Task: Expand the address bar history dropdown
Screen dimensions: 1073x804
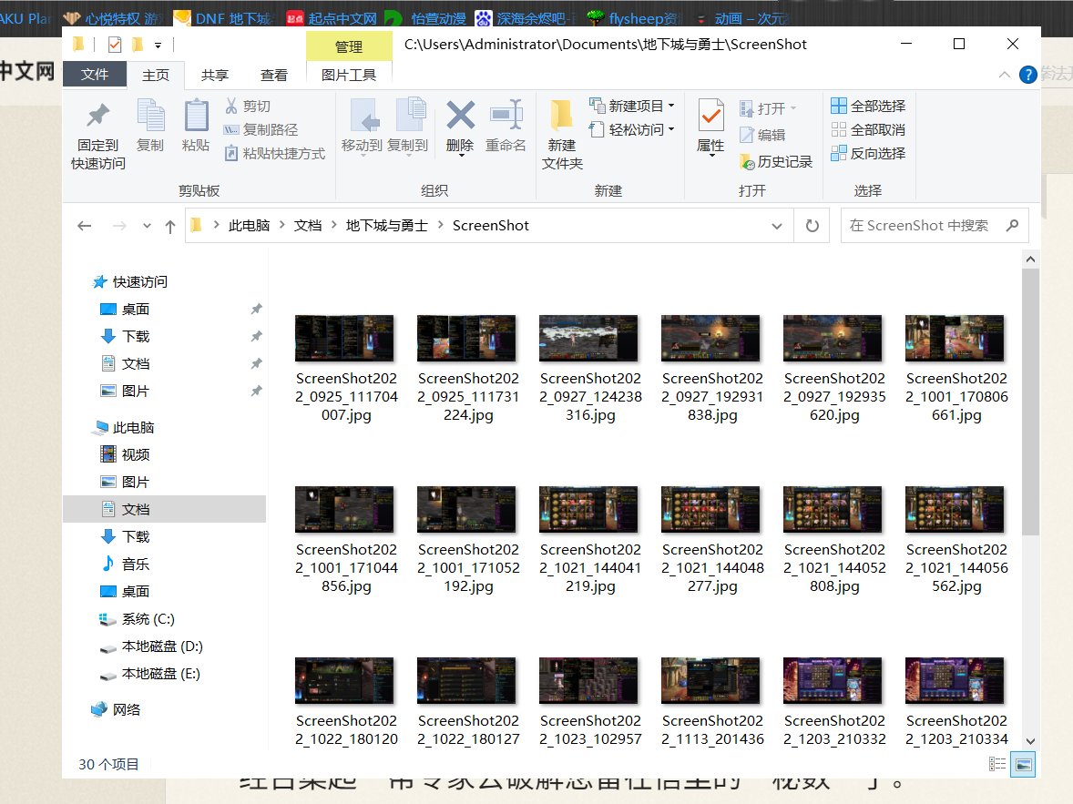Action: pos(777,226)
